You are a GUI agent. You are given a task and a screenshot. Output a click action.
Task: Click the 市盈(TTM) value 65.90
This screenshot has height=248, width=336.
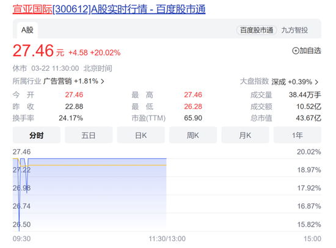(x=193, y=118)
